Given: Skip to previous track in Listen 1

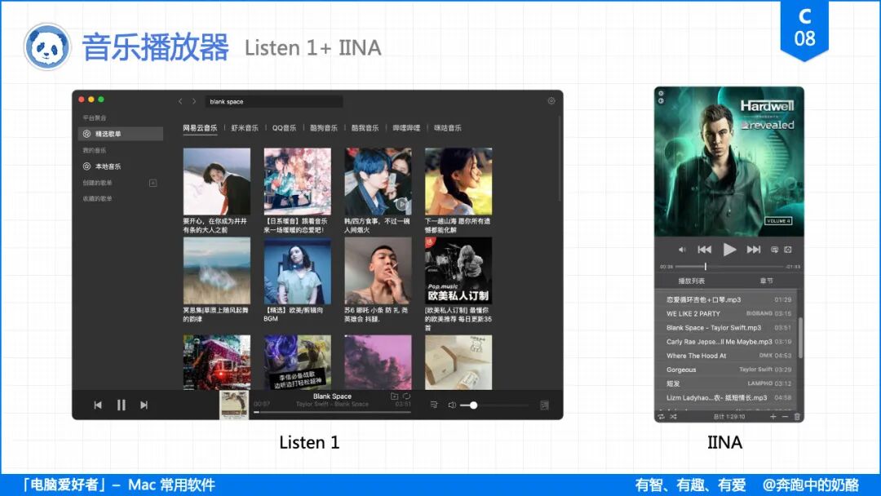Looking at the screenshot, I should [98, 405].
